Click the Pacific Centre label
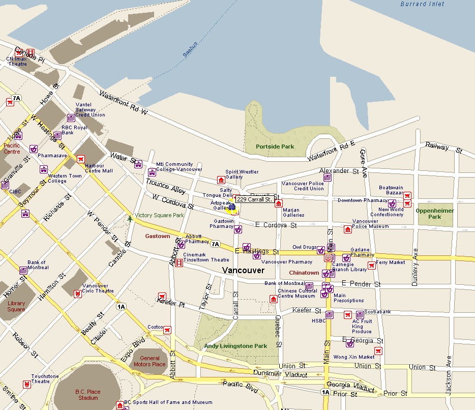The height and width of the screenshot is (410, 475). (x=12, y=149)
